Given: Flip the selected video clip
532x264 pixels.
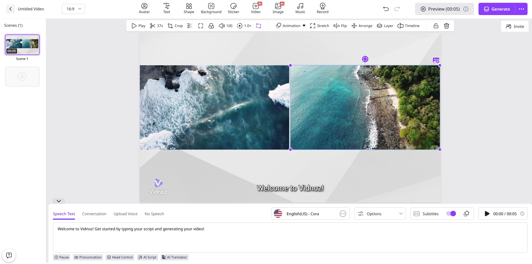Looking at the screenshot, I should [x=340, y=26].
